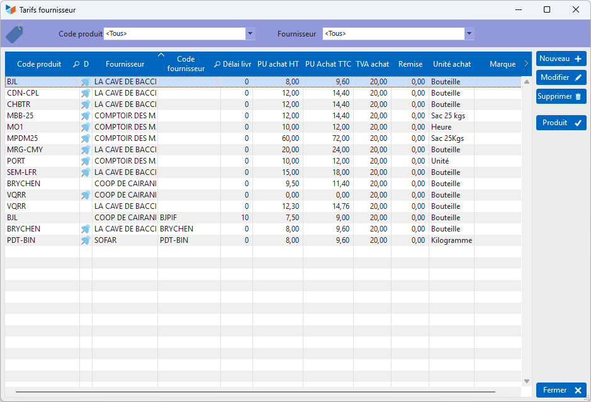Open the Fournisseur filter dropdown
The image size is (591, 402).
click(469, 34)
